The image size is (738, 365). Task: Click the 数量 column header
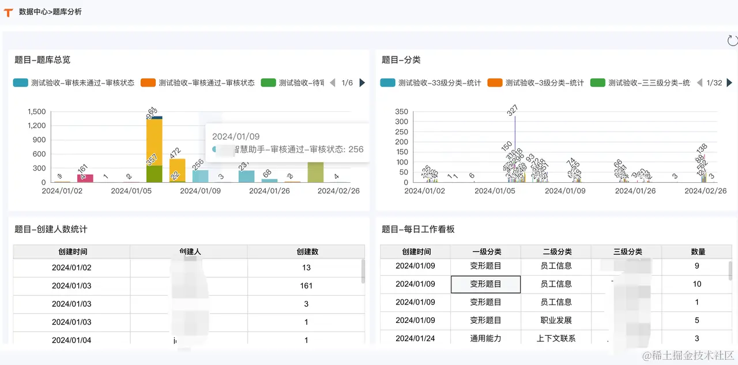click(698, 252)
